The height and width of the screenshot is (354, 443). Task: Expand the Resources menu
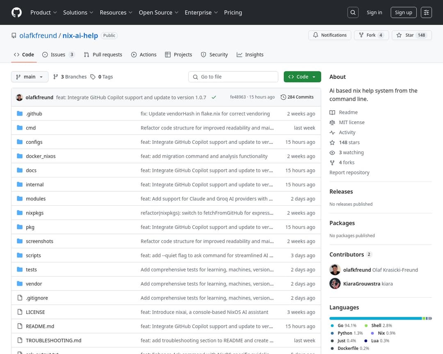click(x=116, y=12)
